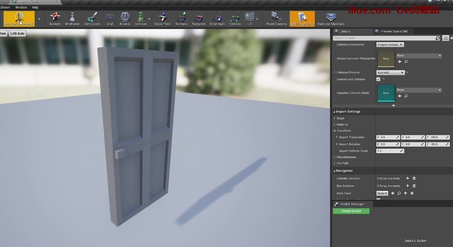Open the Window menu
453x247 pixels.
(21, 8)
